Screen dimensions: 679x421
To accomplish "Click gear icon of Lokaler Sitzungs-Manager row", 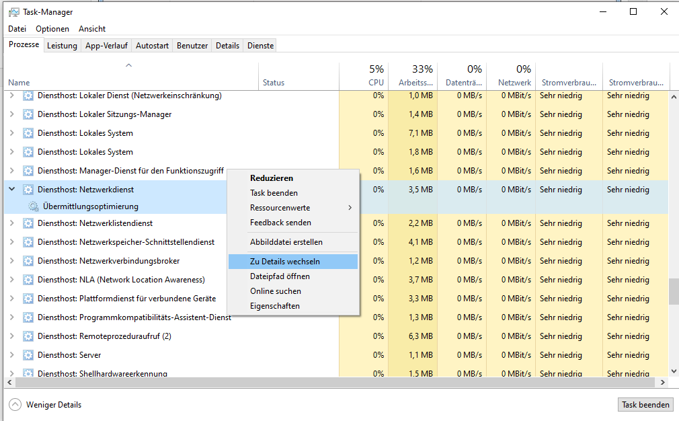I will pos(28,114).
